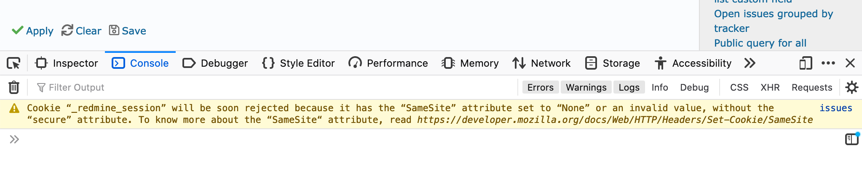Toggle responsive design mode icon
Viewport: 862px width, 172px height.
click(806, 63)
